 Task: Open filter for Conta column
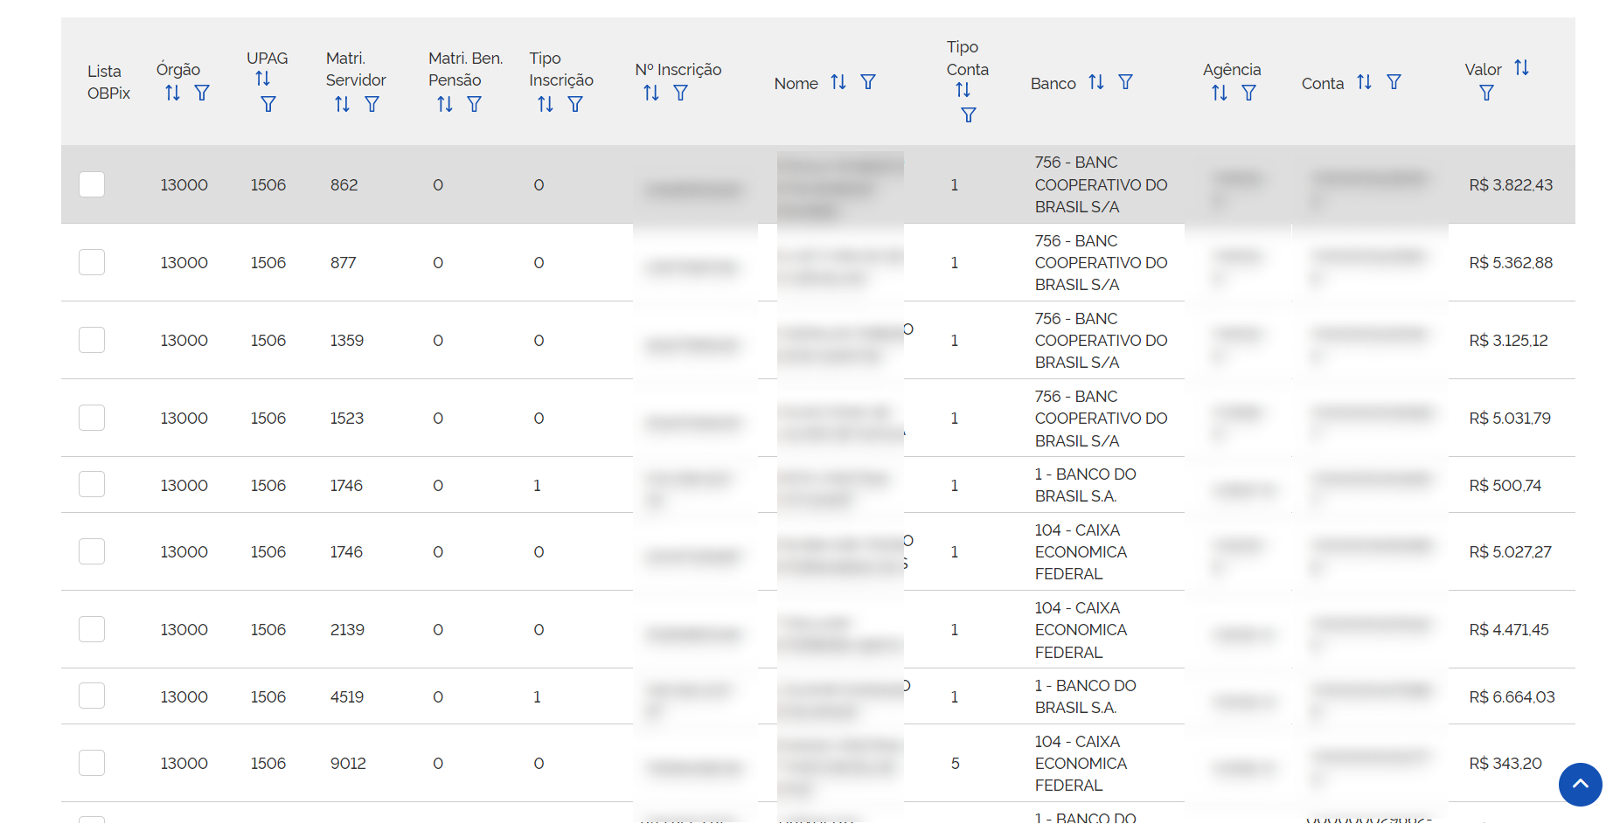[1394, 82]
